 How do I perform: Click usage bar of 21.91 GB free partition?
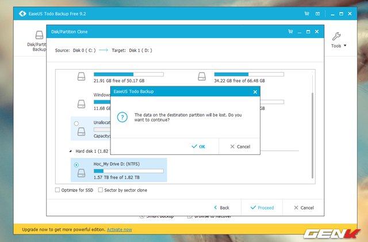click(129, 74)
